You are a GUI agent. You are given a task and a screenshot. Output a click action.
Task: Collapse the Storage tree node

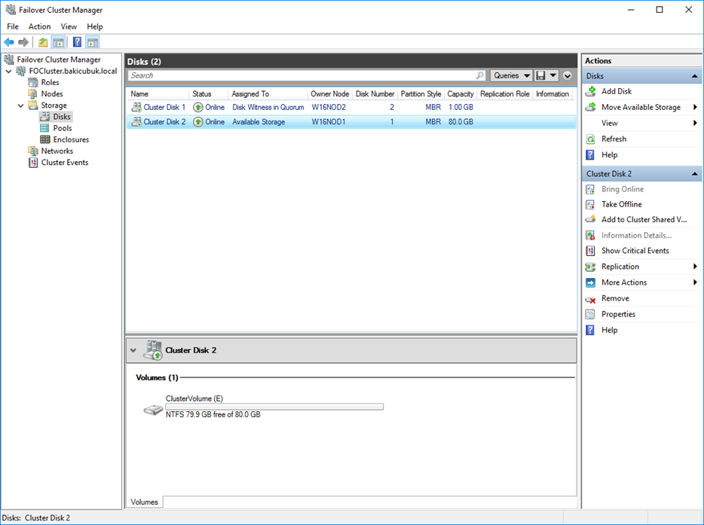click(x=20, y=105)
